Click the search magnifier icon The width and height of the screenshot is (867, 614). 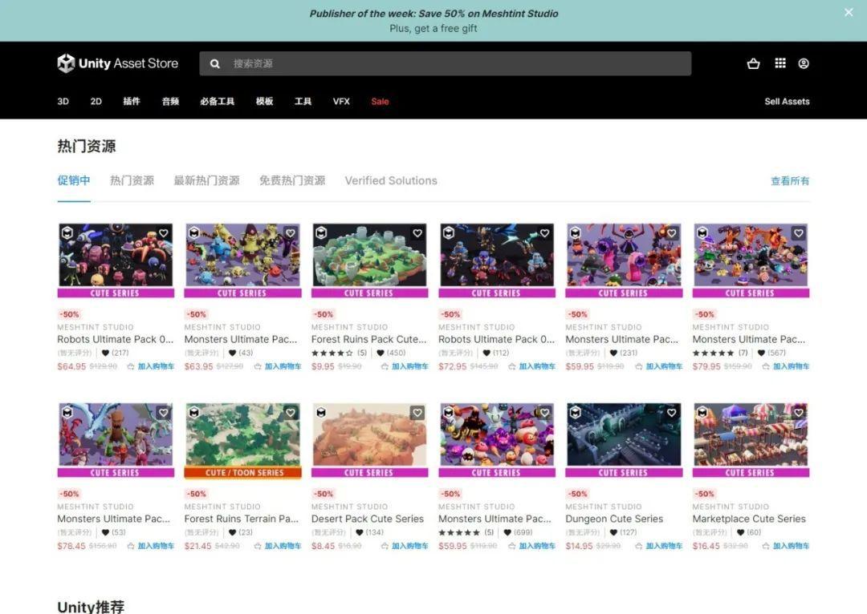pyautogui.click(x=214, y=64)
